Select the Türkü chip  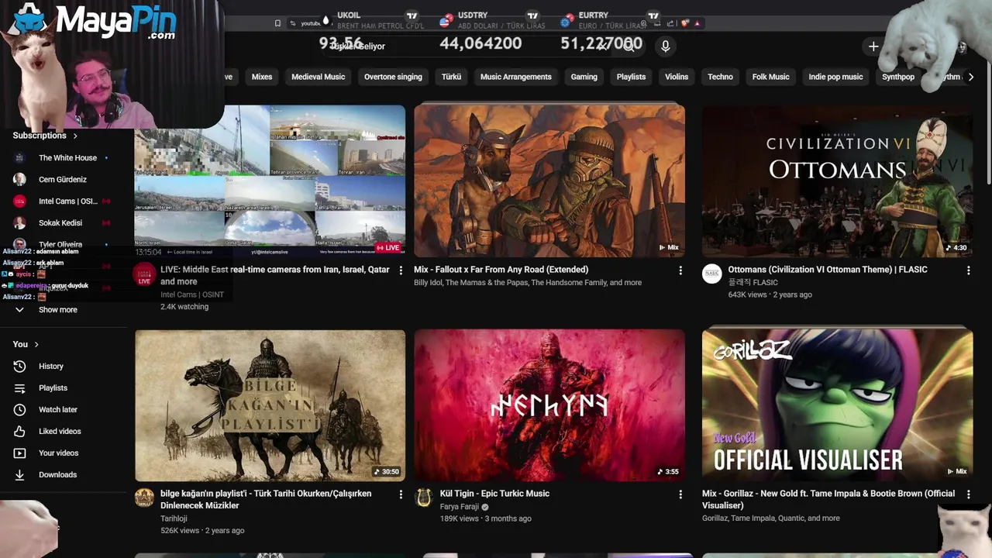(451, 77)
